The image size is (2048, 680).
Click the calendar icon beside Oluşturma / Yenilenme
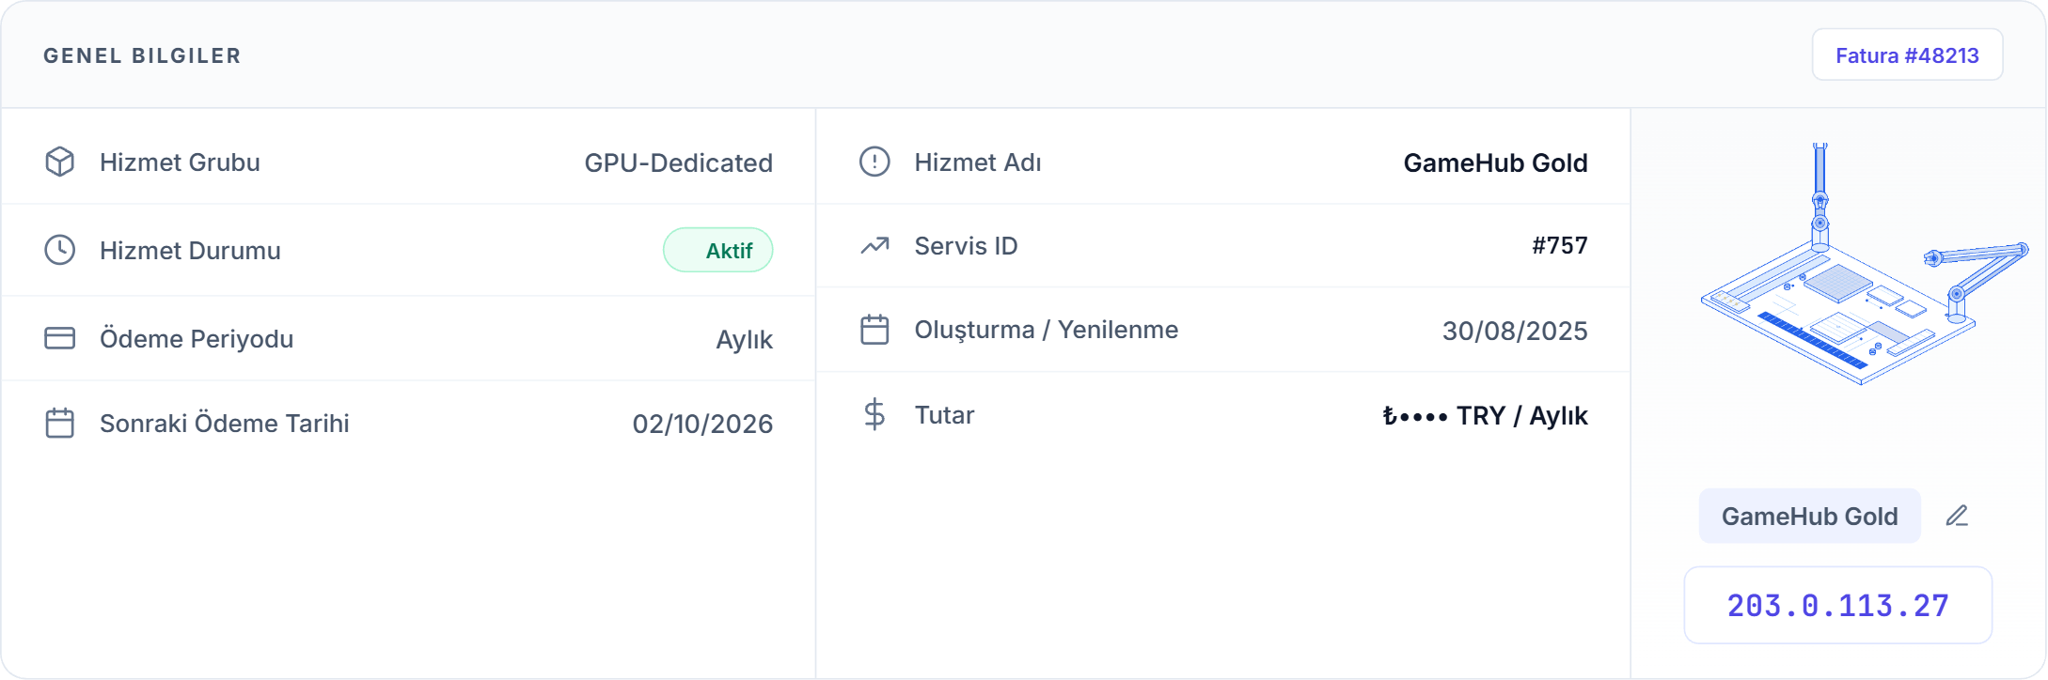[x=874, y=330]
